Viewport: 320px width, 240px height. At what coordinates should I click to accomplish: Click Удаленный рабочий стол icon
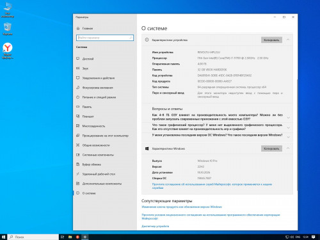pos(78,174)
